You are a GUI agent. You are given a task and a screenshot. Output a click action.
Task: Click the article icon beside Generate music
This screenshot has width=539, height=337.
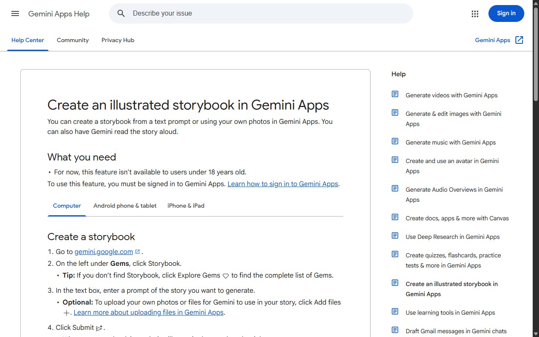(x=395, y=141)
